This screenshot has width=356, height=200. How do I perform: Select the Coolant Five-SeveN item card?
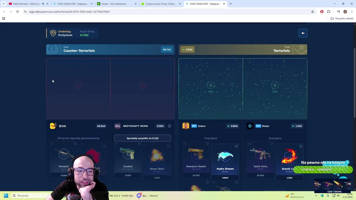[128, 160]
